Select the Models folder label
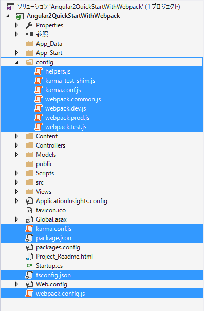This screenshot has height=311, width=204. 46,155
